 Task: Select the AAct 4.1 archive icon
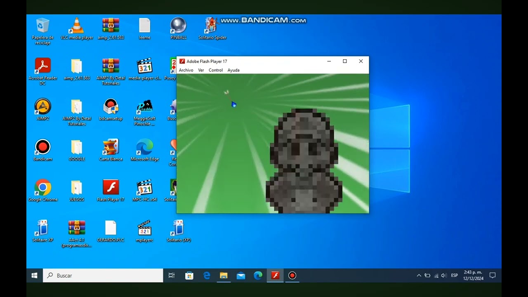click(77, 233)
